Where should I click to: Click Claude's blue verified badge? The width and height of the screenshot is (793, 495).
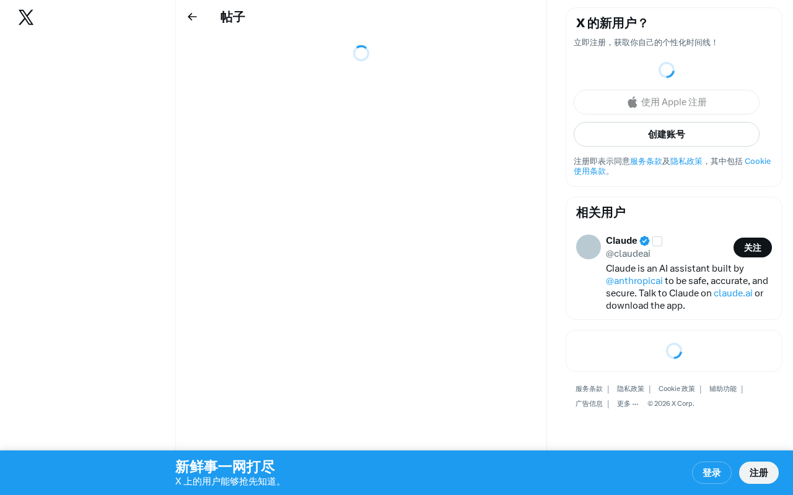click(x=644, y=241)
